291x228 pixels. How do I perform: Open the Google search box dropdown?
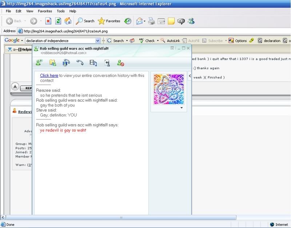pyautogui.click(x=97, y=41)
